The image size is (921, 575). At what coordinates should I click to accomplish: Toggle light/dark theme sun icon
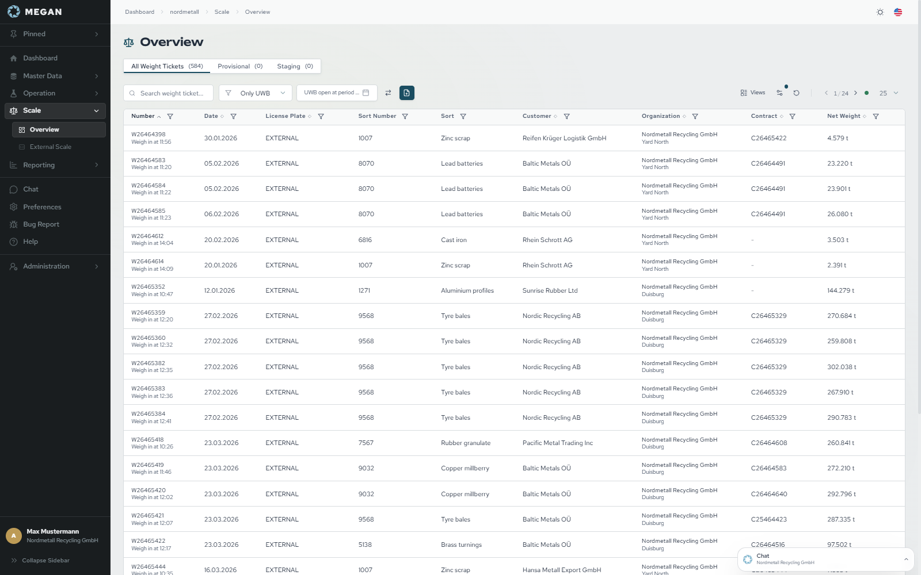coord(880,12)
